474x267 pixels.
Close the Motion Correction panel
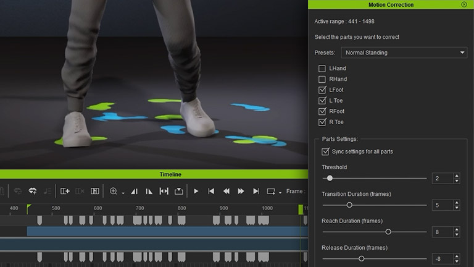[464, 4]
